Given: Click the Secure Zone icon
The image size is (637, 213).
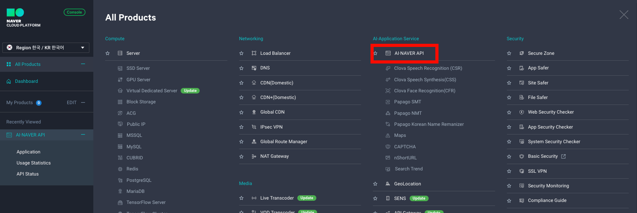Looking at the screenshot, I should 522,53.
